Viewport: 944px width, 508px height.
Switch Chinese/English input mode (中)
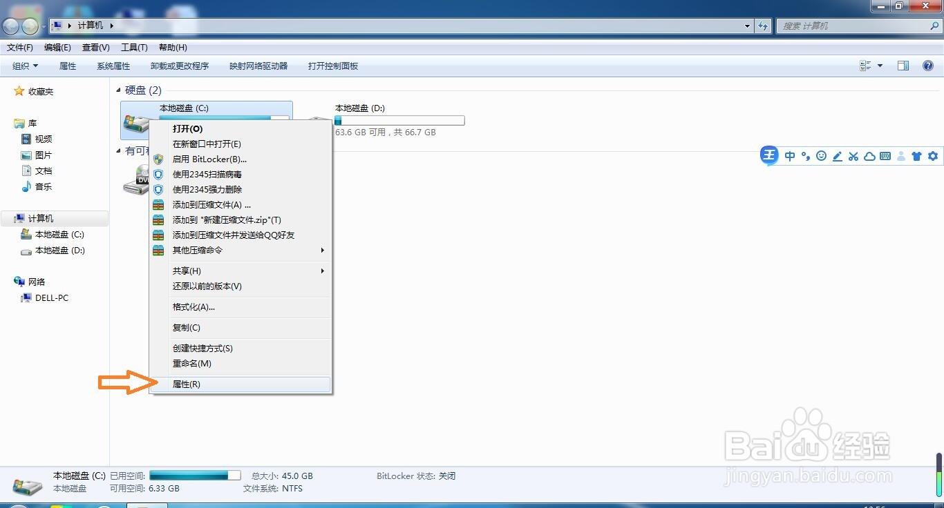[x=790, y=156]
